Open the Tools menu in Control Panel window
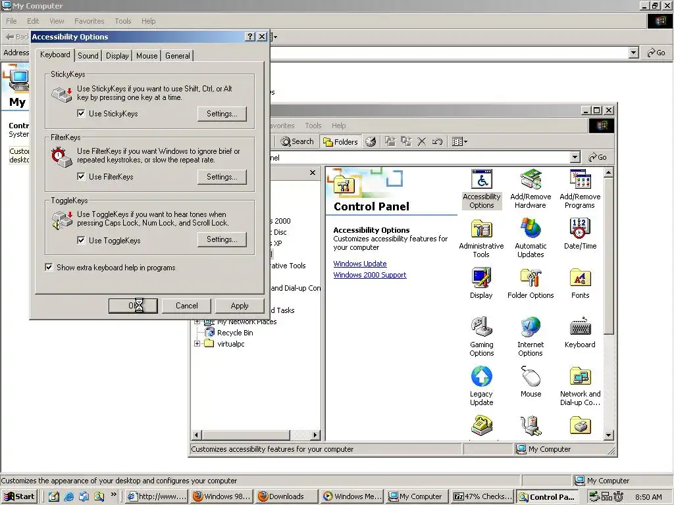Viewport: 674px width, 505px height. (313, 126)
